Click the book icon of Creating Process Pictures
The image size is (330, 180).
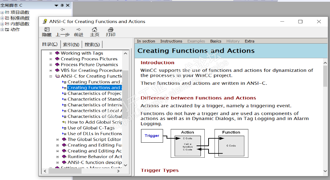point(57,59)
